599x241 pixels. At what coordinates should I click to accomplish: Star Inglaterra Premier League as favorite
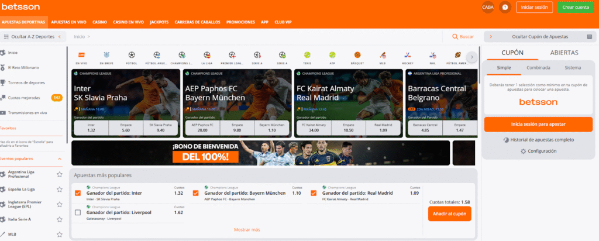(x=59, y=204)
